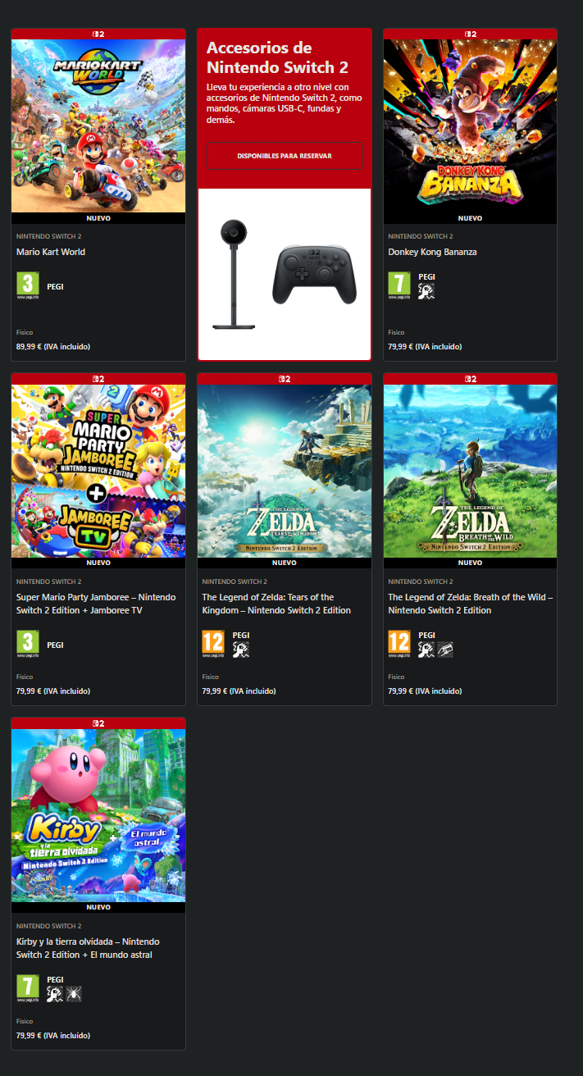Click the PEGI 7 badge under Donkey Kong Bananza
The height and width of the screenshot is (1076, 583).
[399, 286]
